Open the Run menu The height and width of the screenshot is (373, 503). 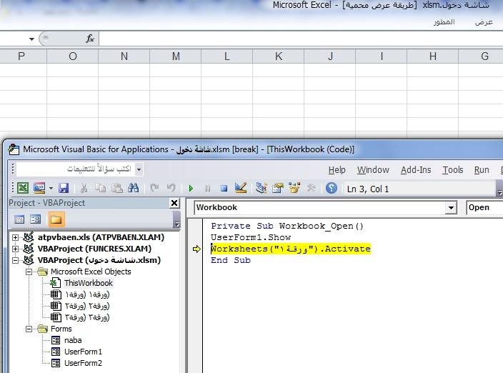coord(482,169)
